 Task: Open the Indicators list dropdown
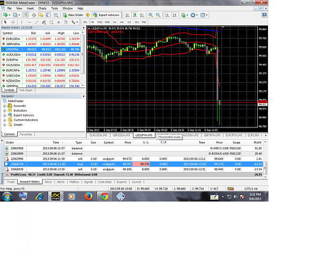coord(184,15)
